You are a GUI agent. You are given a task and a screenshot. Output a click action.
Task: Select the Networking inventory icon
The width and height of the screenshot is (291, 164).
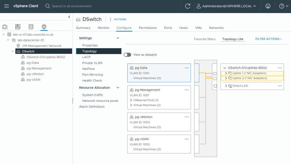coord(44,27)
